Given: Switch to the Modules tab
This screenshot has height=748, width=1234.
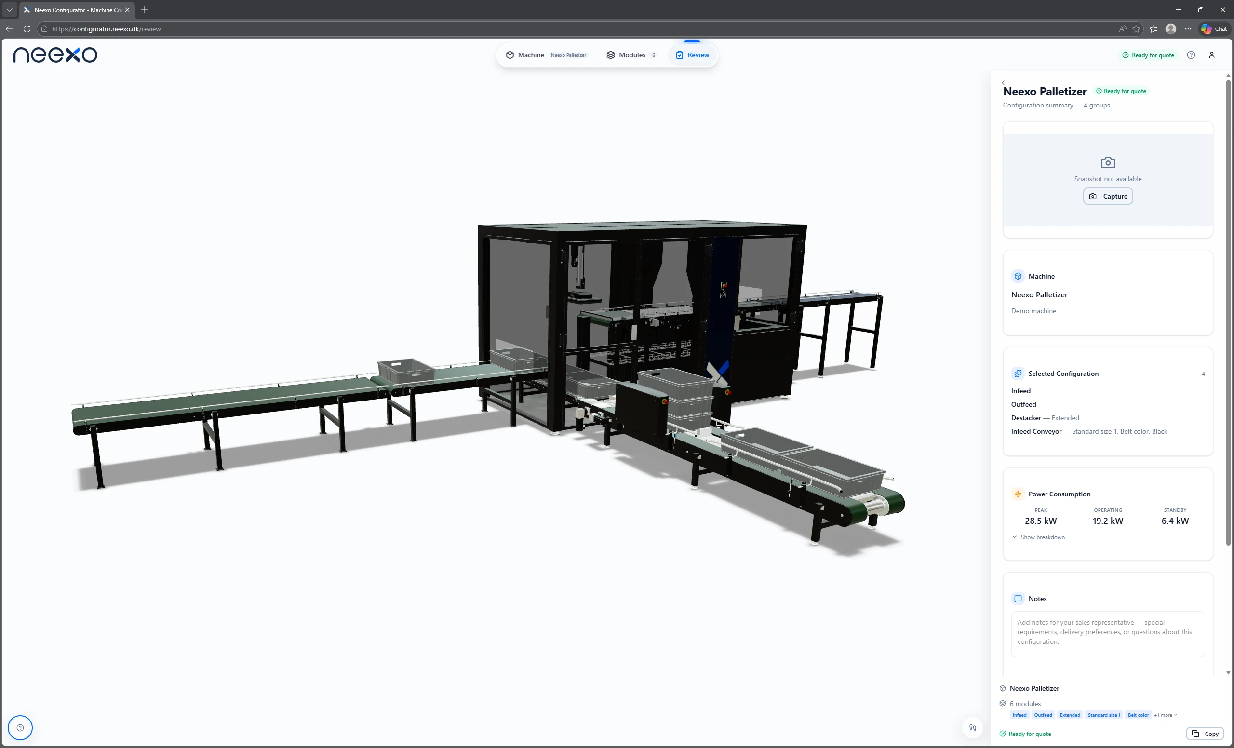Looking at the screenshot, I should tap(631, 55).
